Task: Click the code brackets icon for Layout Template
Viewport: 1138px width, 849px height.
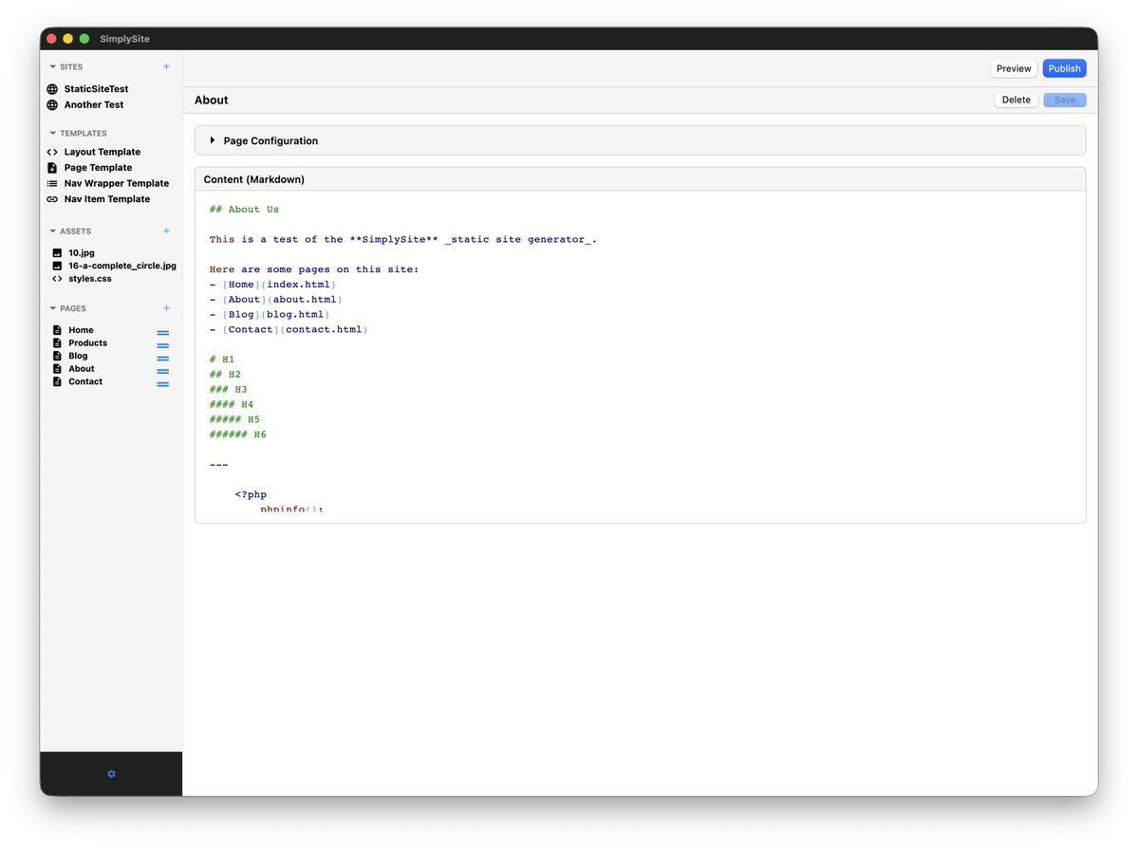Action: coord(52,153)
